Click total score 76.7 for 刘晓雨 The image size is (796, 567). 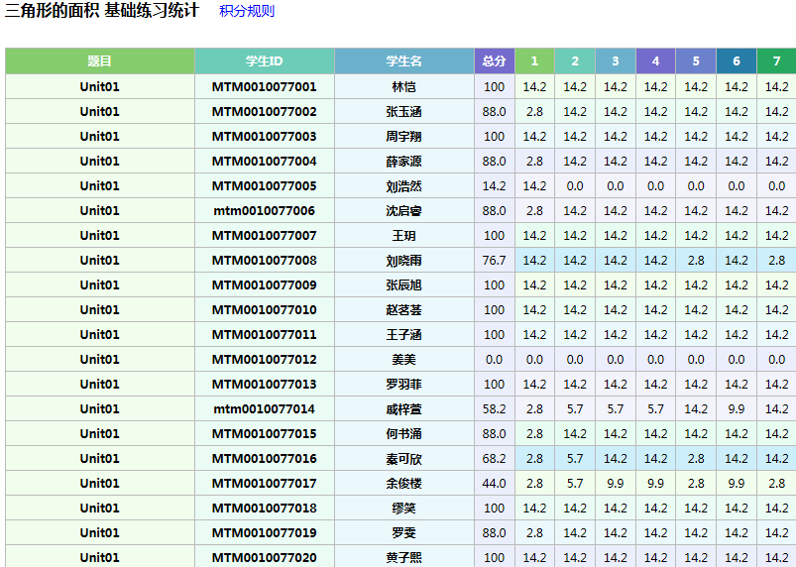pyautogui.click(x=495, y=261)
